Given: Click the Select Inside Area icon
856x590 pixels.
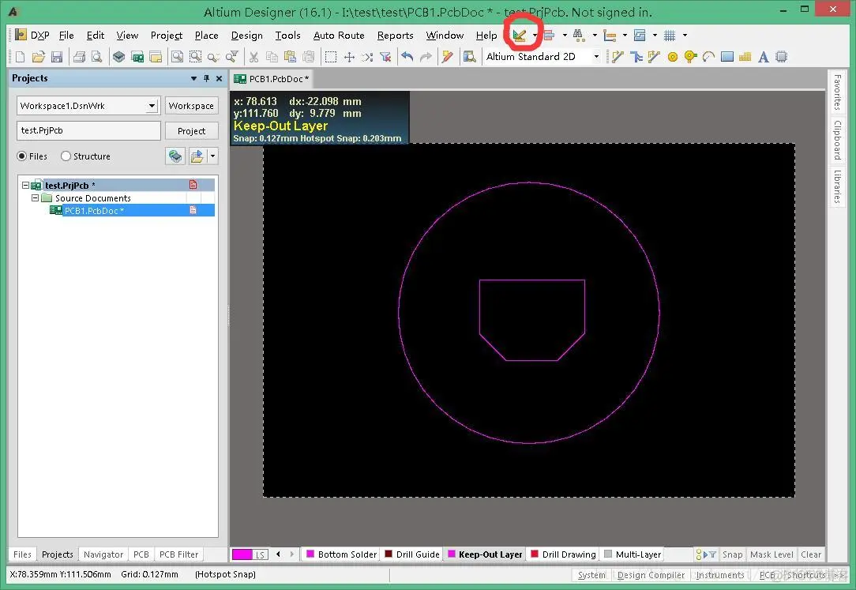Looking at the screenshot, I should [330, 57].
